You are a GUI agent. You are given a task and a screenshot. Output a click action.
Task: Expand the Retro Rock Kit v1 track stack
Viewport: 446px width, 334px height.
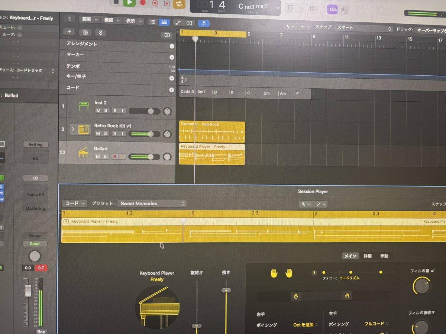[73, 129]
